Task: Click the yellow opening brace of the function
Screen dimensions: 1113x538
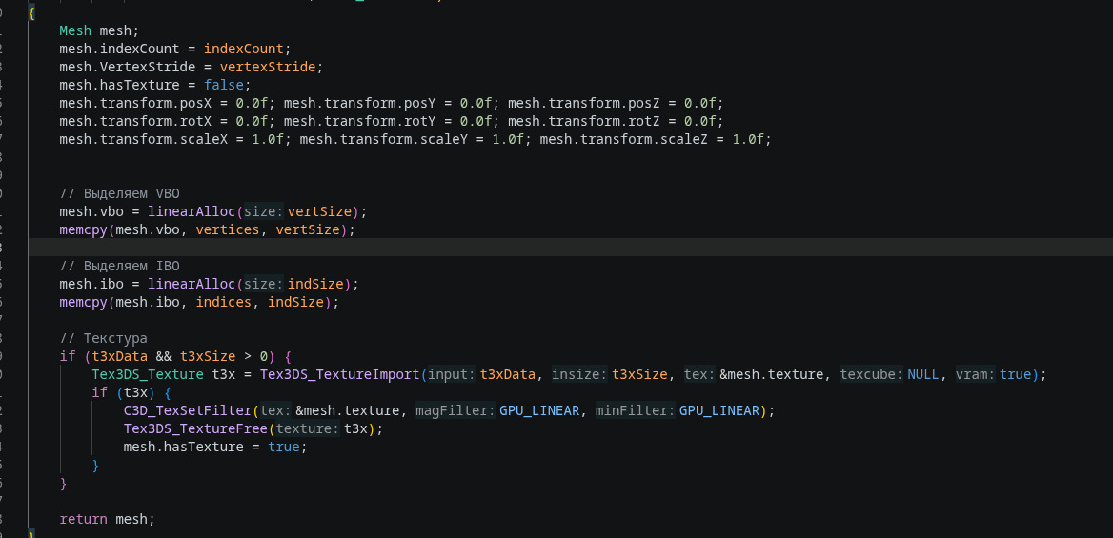Action: [31, 13]
